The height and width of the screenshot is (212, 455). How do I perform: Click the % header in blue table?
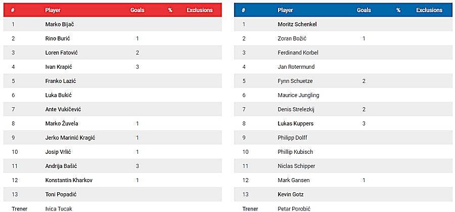click(398, 10)
